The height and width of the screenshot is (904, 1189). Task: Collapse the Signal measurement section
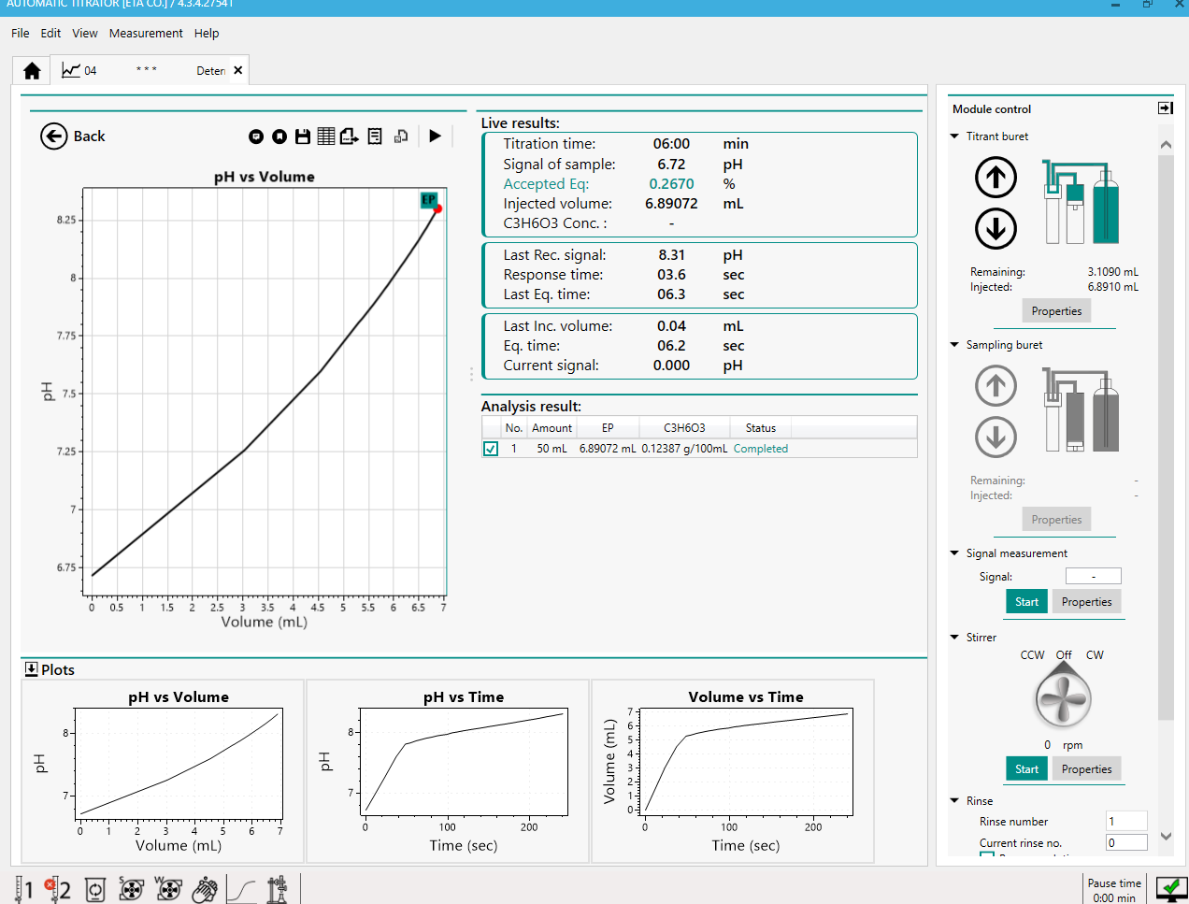[954, 553]
